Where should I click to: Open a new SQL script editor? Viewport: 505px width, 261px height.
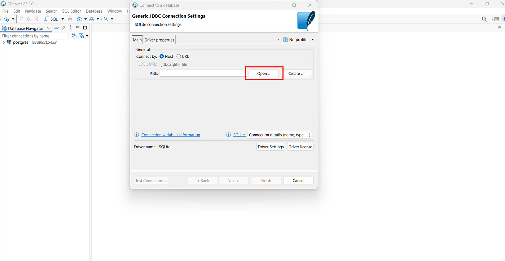(x=51, y=19)
